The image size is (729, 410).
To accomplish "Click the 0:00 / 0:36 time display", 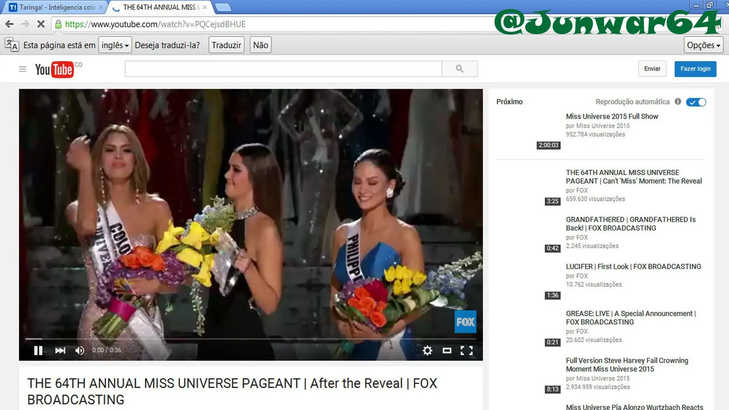I will tap(107, 350).
